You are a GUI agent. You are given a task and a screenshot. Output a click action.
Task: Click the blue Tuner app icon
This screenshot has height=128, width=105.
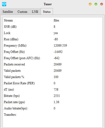click(x=4, y=4)
